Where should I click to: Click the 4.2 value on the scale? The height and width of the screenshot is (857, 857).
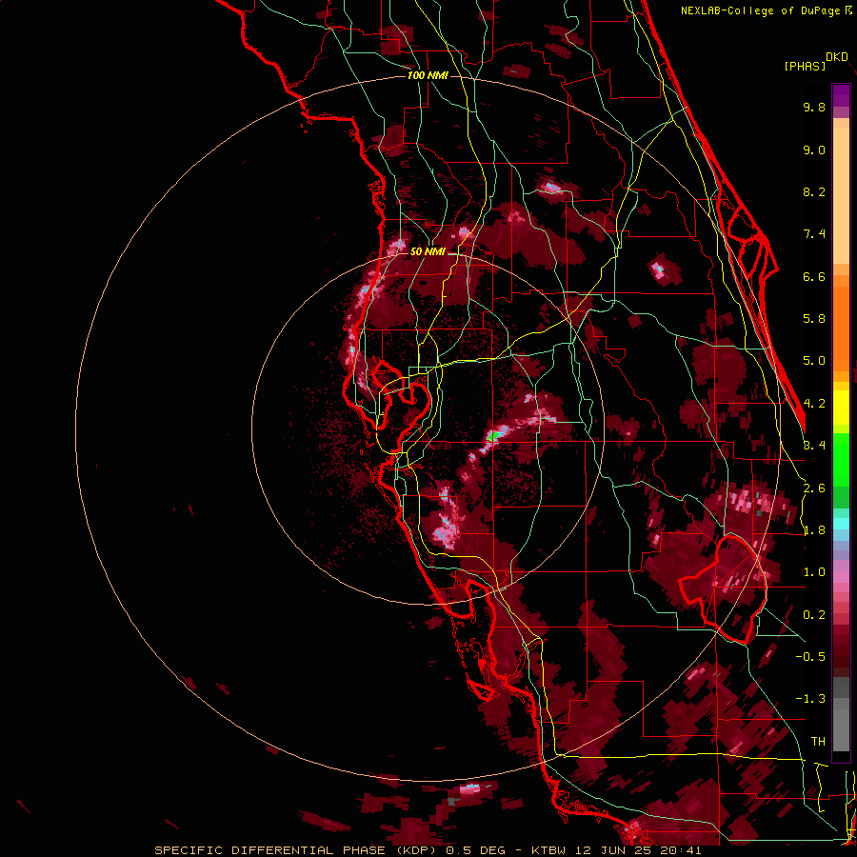(x=814, y=404)
